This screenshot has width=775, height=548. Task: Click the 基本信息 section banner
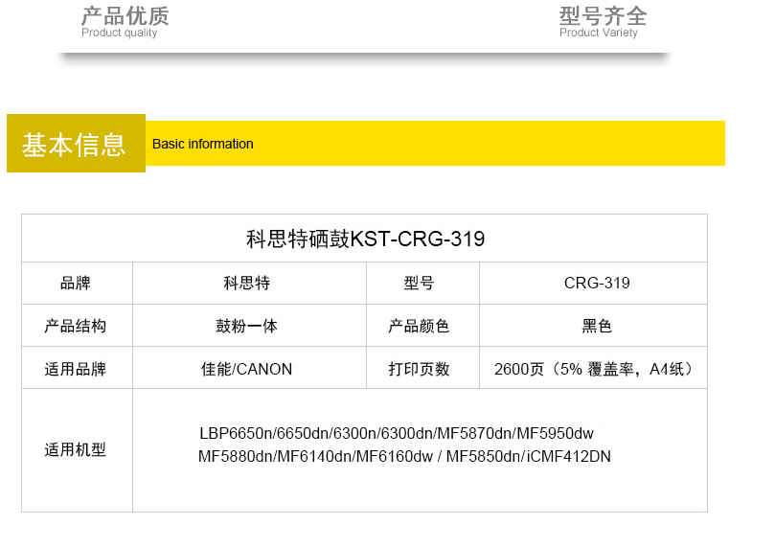pos(76,144)
